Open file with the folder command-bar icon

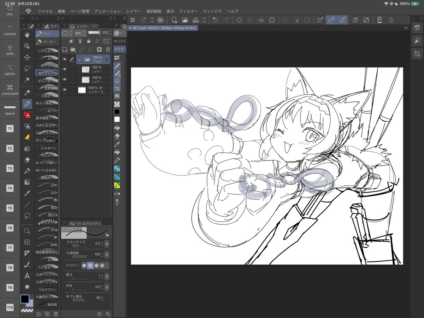tap(185, 20)
